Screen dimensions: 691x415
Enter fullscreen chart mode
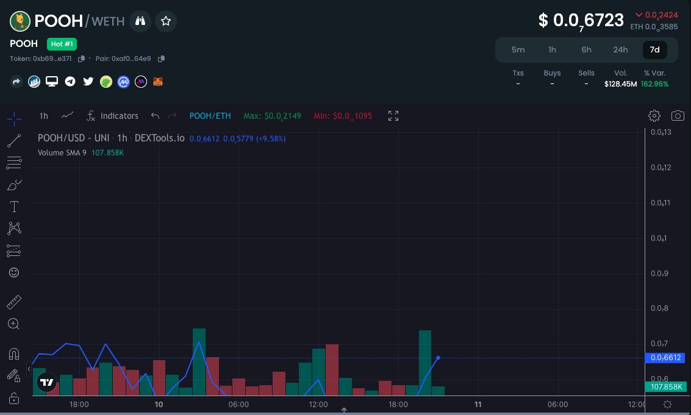(393, 116)
